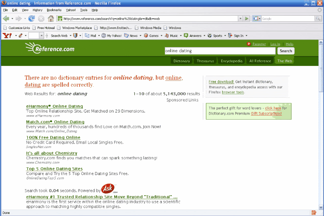Expand the address bar URL dropdown
Image resolution: width=324 pixels, height=216 pixels.
[240, 19]
